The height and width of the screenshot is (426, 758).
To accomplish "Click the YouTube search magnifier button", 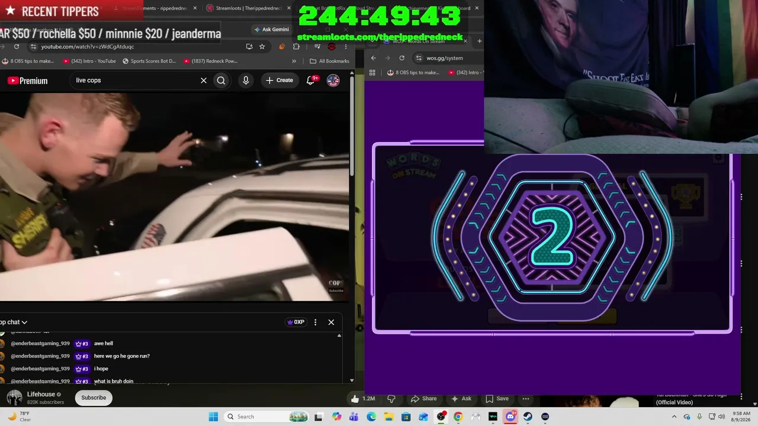I will coord(221,80).
